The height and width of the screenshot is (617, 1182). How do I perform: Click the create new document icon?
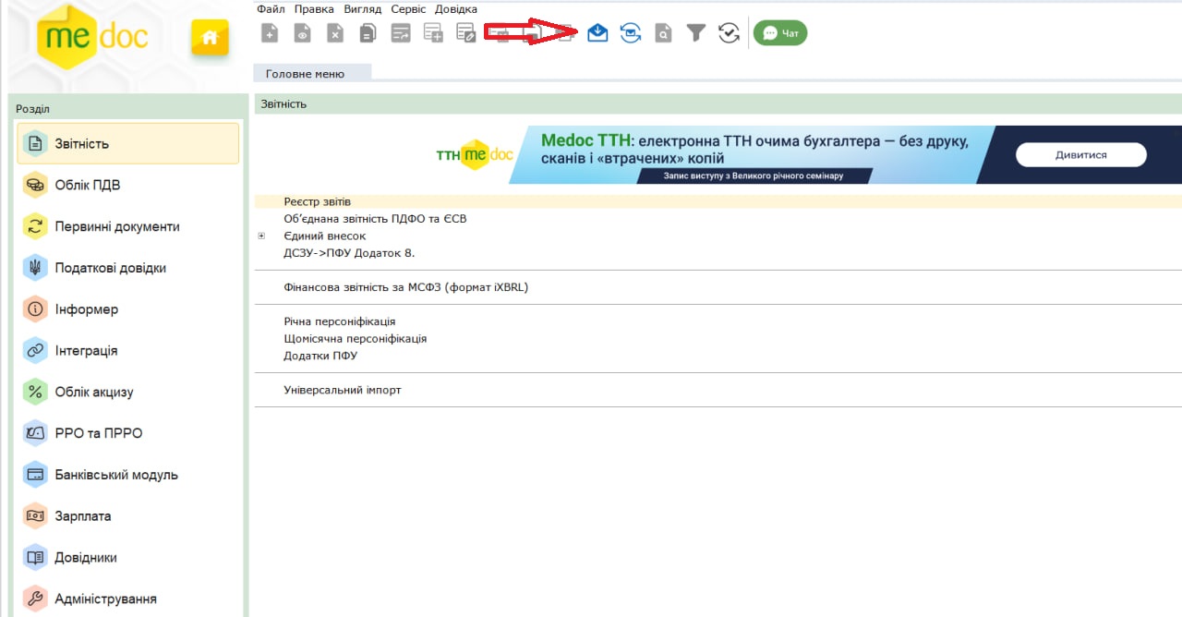pos(270,33)
